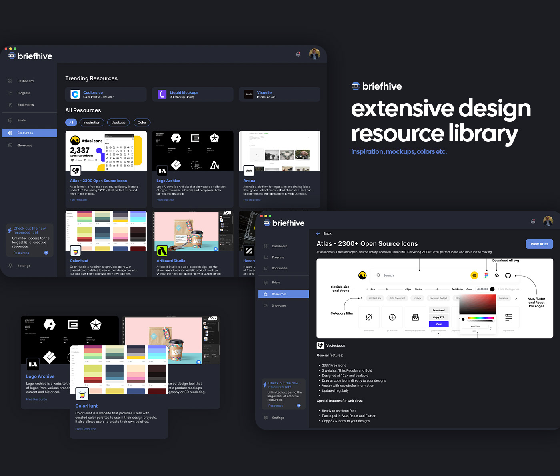Click promo arrow circle in Atlas detail window
Image resolution: width=560 pixels, height=476 pixels.
tap(299, 406)
